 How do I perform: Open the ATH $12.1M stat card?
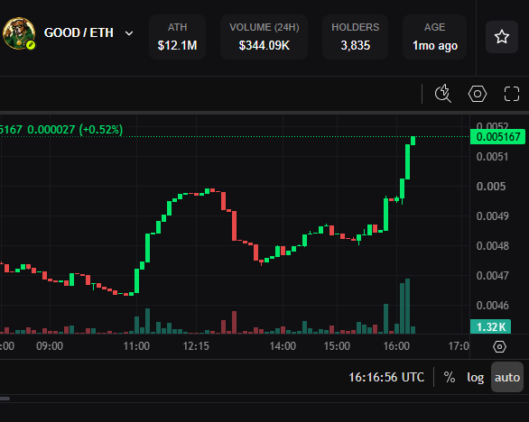(178, 37)
